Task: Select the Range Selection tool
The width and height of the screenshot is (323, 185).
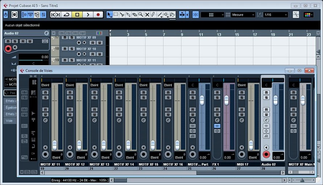Action: (x=116, y=15)
